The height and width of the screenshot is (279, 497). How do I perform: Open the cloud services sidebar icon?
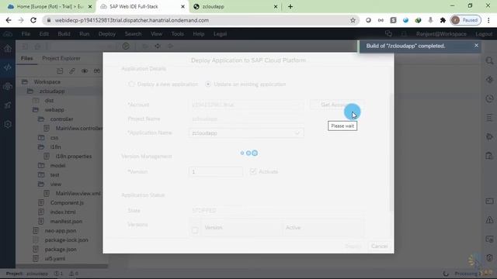8,86
